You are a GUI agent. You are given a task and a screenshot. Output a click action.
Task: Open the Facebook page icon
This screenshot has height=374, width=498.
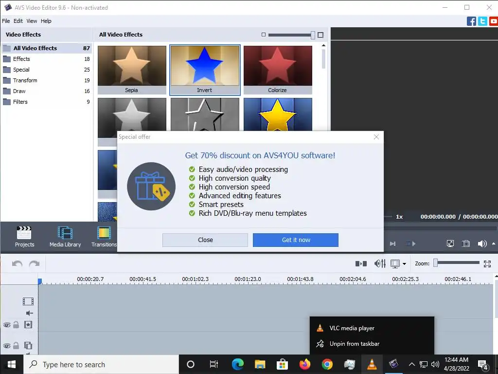coord(471,21)
